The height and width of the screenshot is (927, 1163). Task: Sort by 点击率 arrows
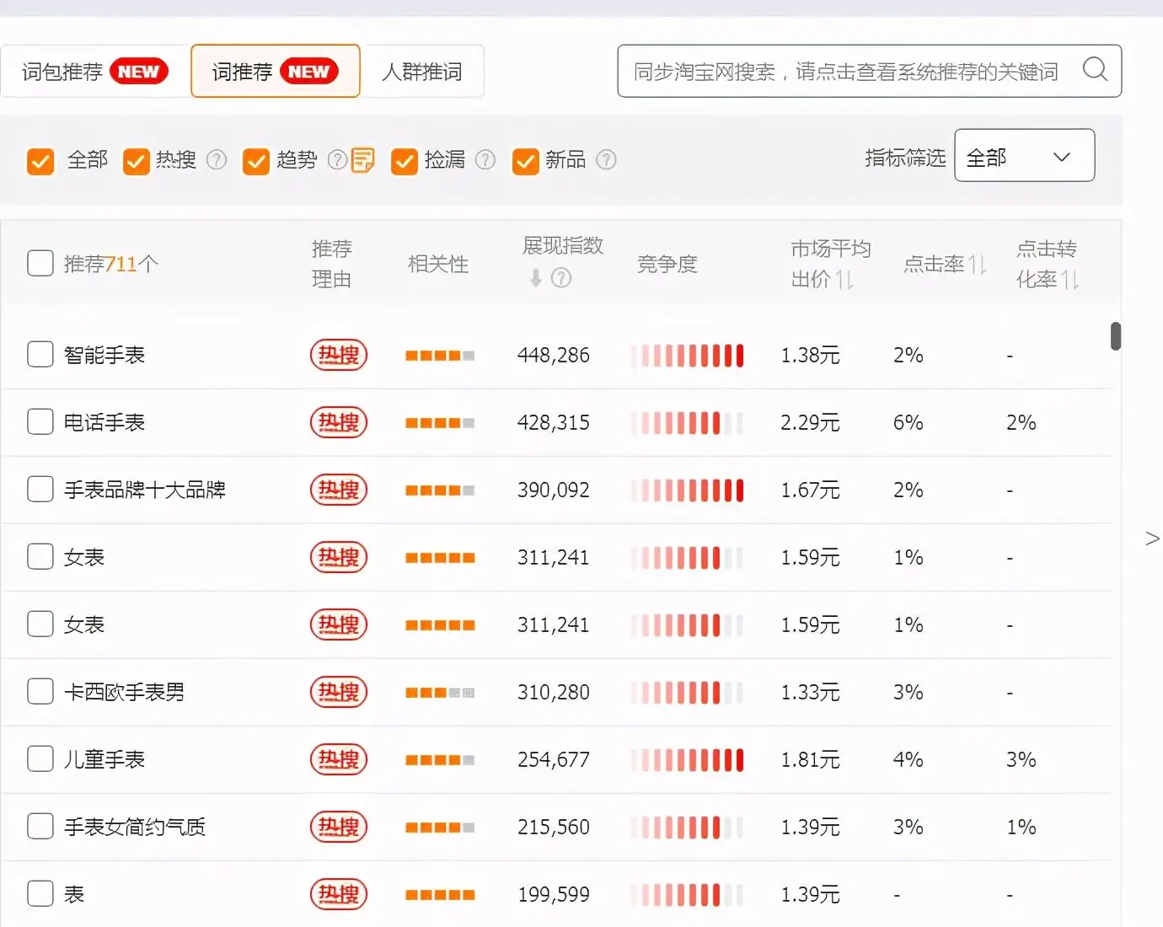[x=978, y=265]
